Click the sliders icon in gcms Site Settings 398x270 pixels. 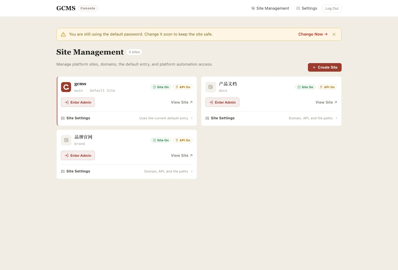pyautogui.click(x=63, y=118)
